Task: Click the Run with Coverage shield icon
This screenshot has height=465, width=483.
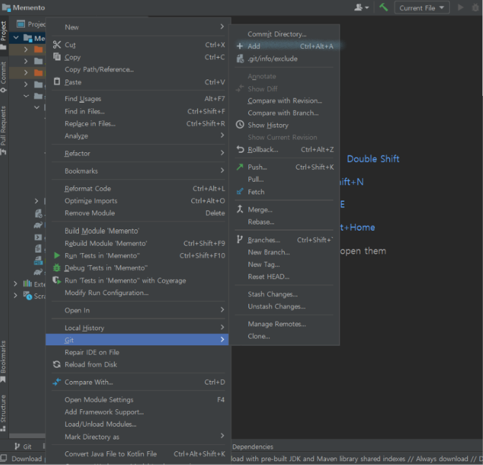Action: click(57, 280)
